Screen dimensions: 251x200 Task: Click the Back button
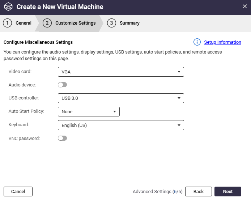[x=199, y=191]
